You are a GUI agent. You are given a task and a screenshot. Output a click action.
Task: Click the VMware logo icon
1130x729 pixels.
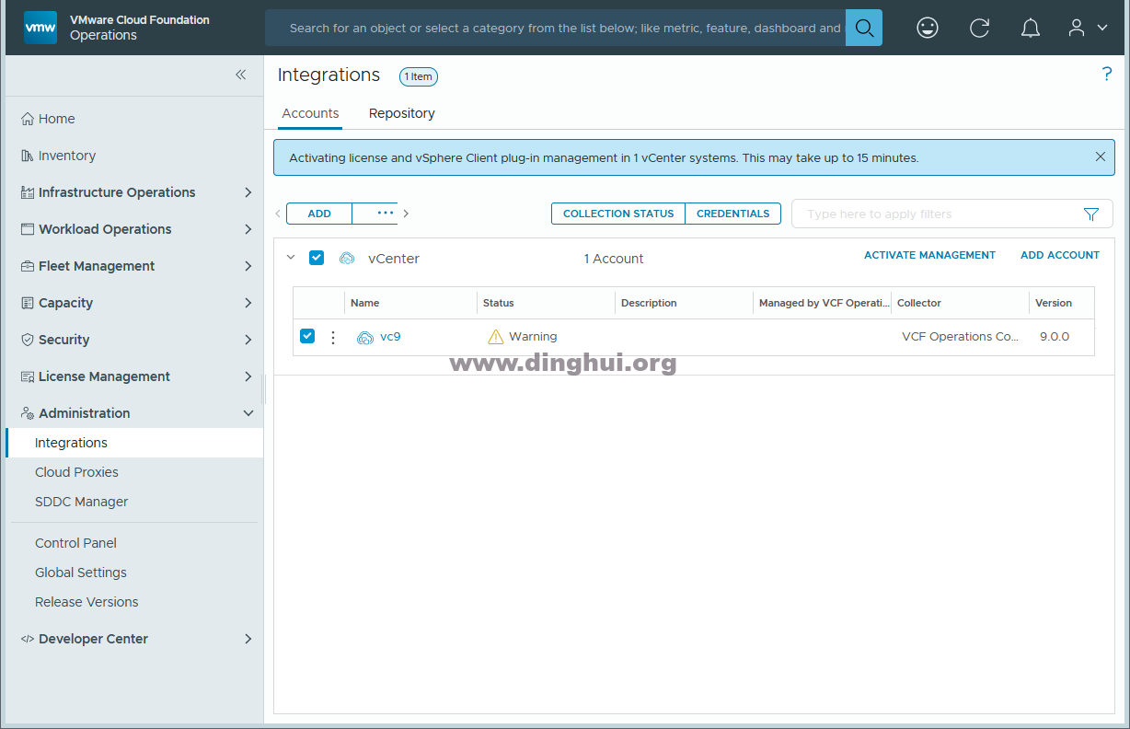40,28
